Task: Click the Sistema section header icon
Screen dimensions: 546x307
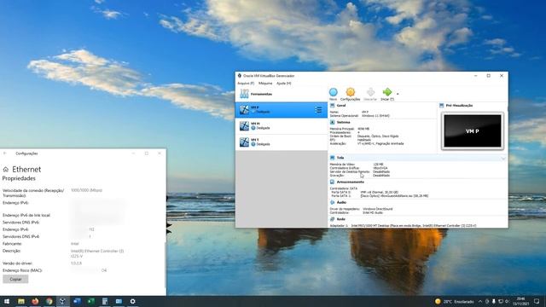Action: tap(332, 122)
